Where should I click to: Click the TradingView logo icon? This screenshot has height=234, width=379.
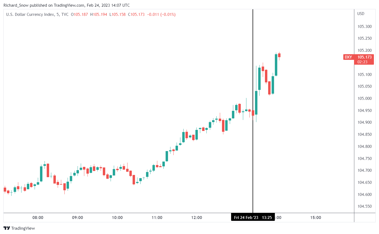tap(7, 228)
